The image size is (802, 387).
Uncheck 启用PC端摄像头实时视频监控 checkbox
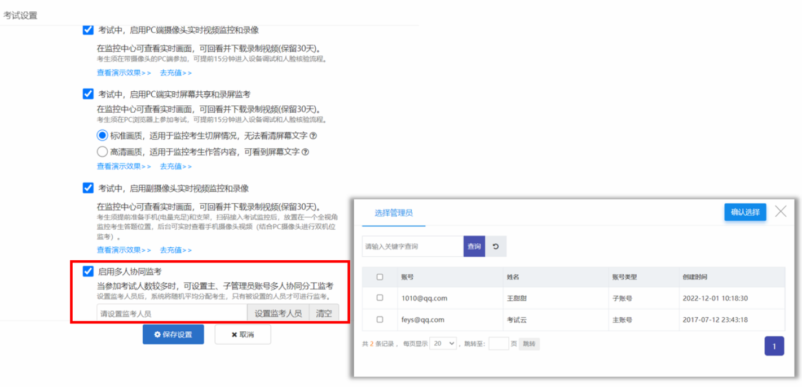(89, 30)
